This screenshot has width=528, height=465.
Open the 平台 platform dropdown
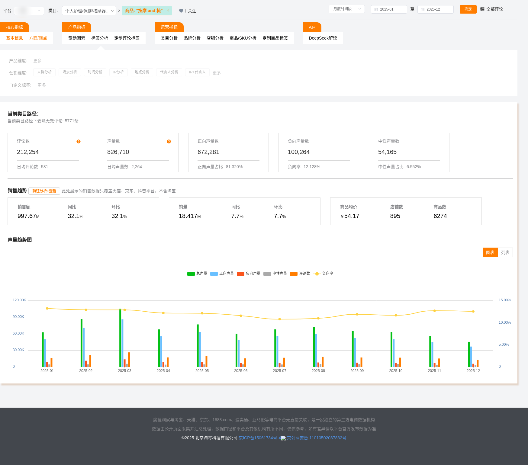pos(29,11)
